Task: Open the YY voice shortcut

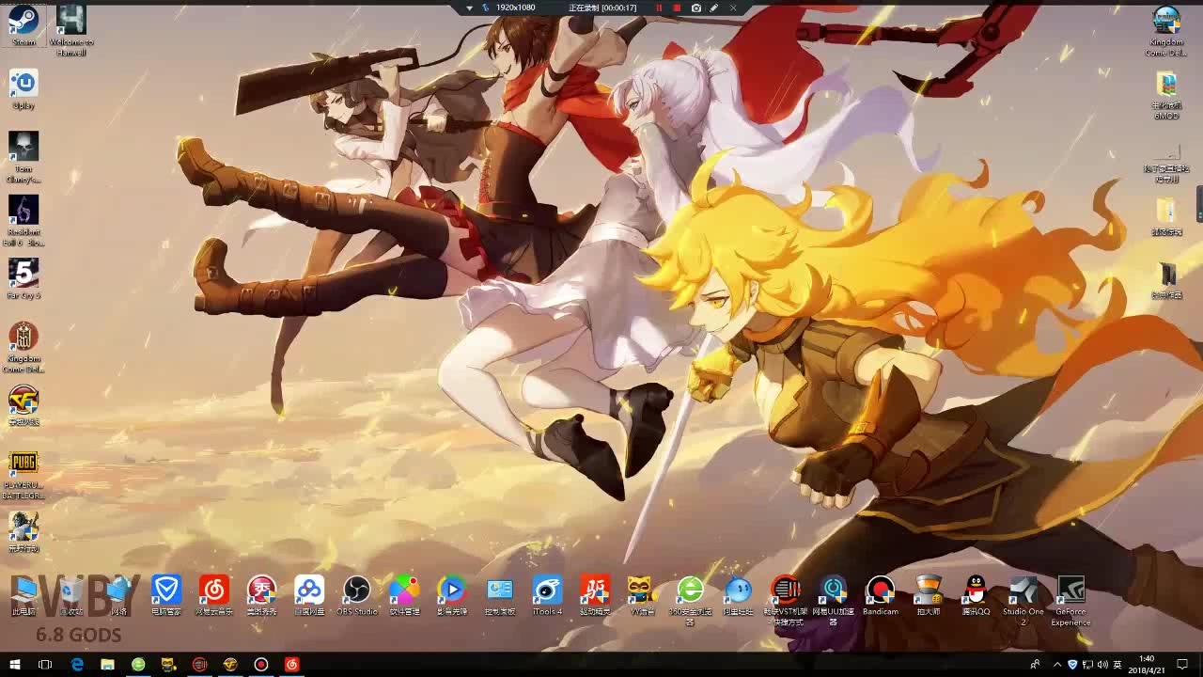Action: pyautogui.click(x=642, y=595)
